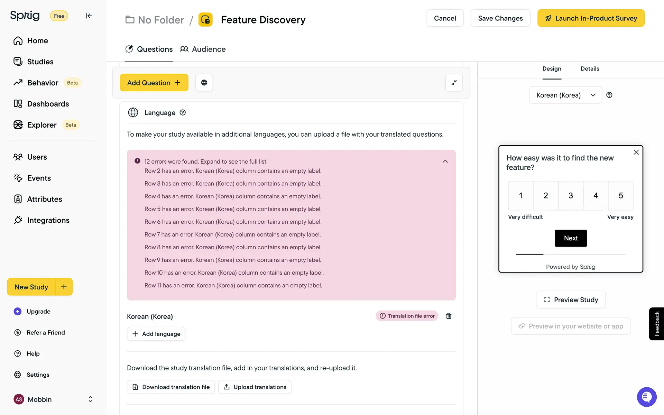Collapse the errors list chevron
This screenshot has height=415, width=664.
pos(445,162)
